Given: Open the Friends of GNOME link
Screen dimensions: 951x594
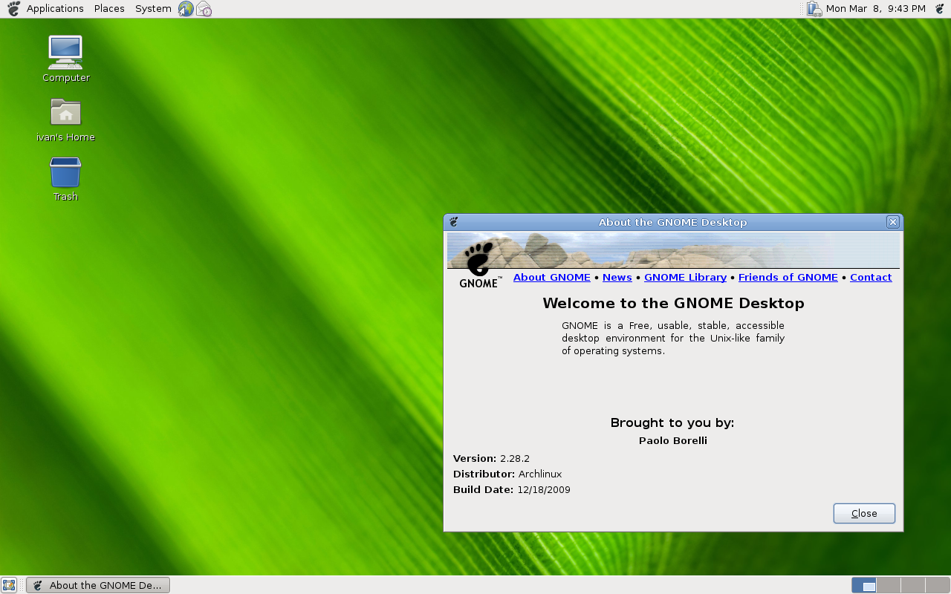Looking at the screenshot, I should 788,277.
